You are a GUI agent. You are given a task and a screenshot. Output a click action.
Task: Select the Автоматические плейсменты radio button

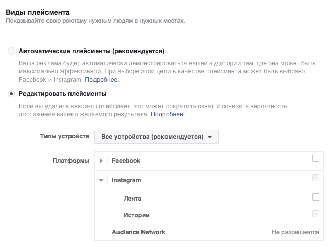[11, 51]
